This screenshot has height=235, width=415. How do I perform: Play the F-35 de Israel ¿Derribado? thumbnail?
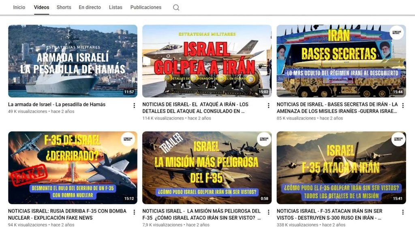click(x=73, y=168)
